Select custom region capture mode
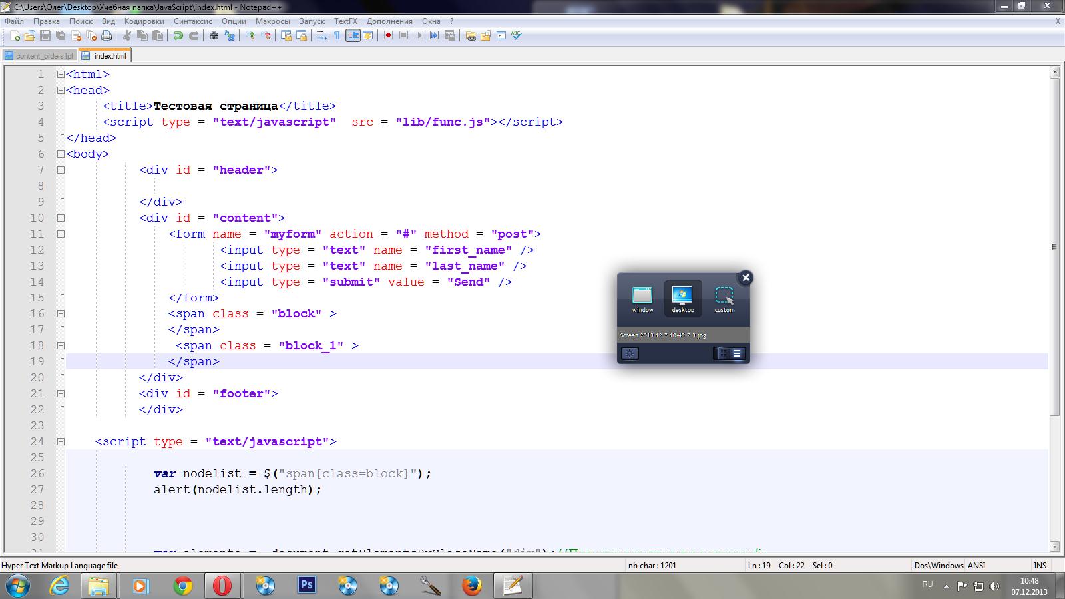The image size is (1065, 599). tap(724, 299)
